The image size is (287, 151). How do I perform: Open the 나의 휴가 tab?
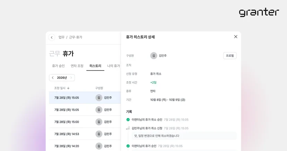pos(113,66)
